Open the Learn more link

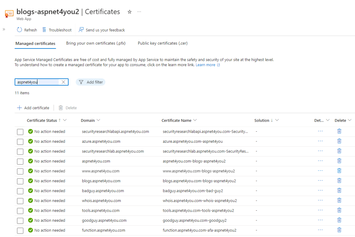tap(208, 65)
